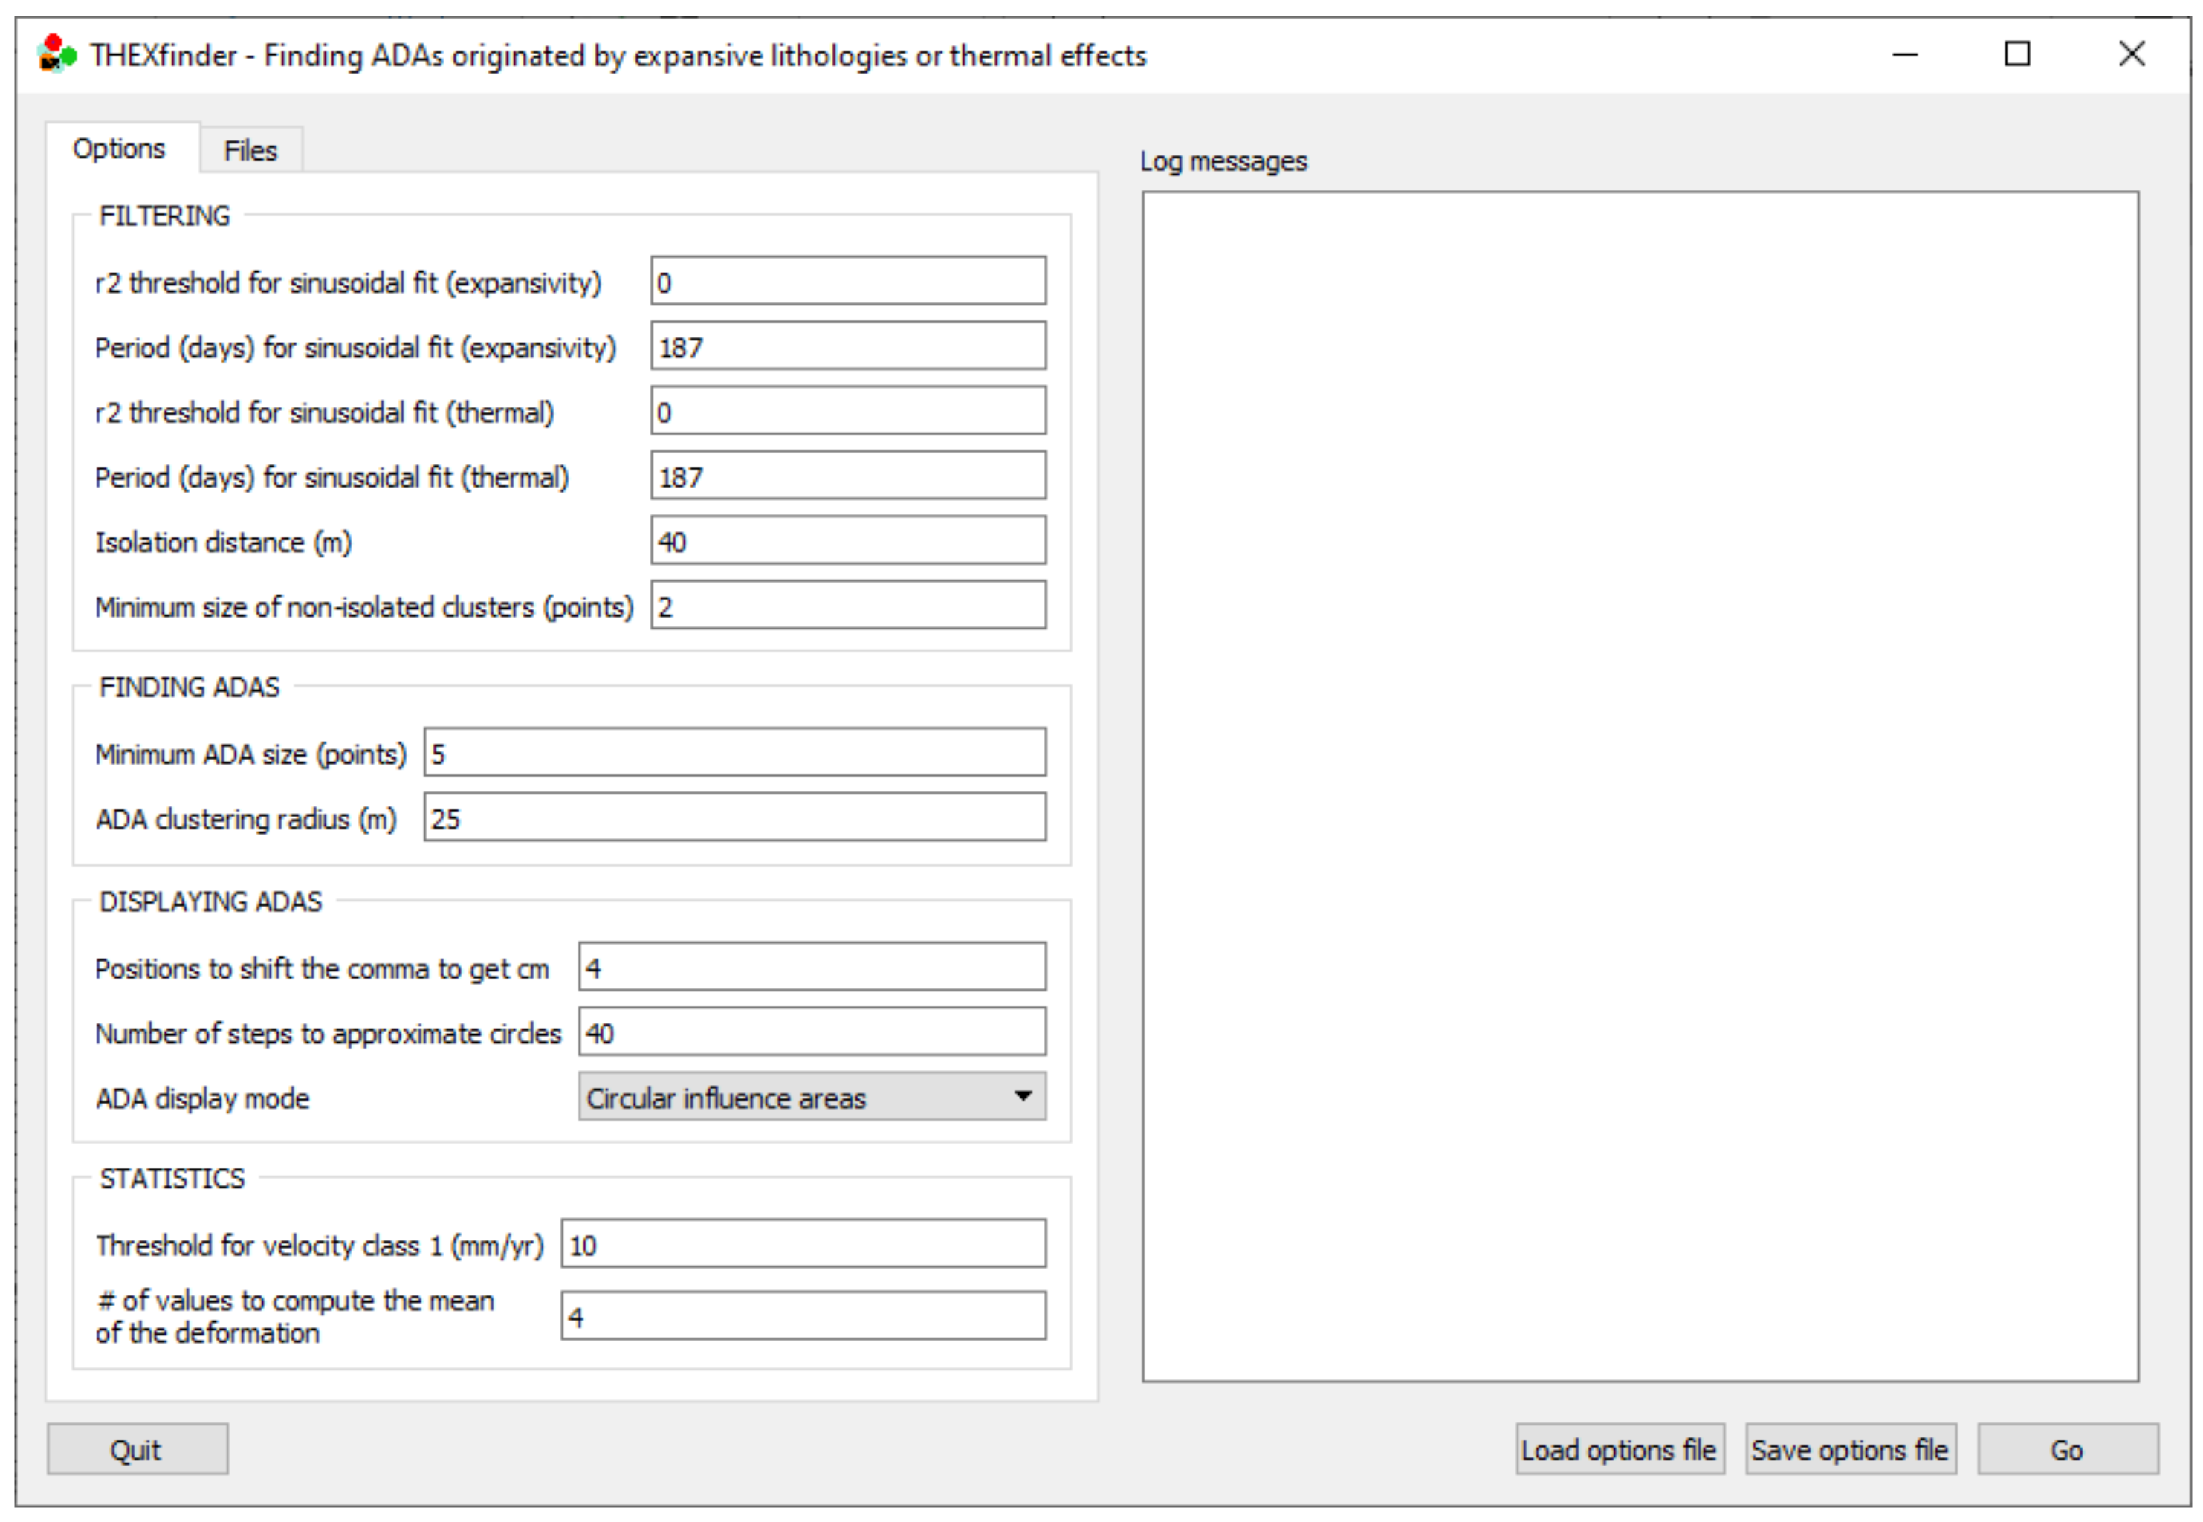
Task: Select the Minimum ADA size input
Action: (x=734, y=754)
